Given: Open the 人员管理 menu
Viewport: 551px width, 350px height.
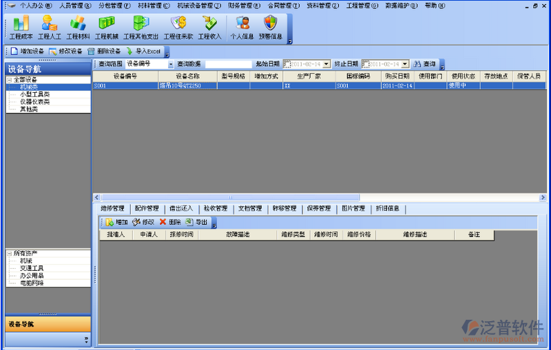Looking at the screenshot, I should pyautogui.click(x=75, y=6).
